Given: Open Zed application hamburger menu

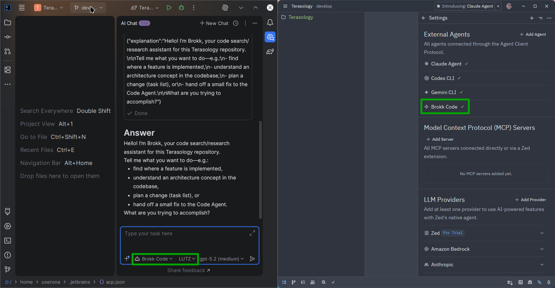Looking at the screenshot, I should click(x=285, y=6).
